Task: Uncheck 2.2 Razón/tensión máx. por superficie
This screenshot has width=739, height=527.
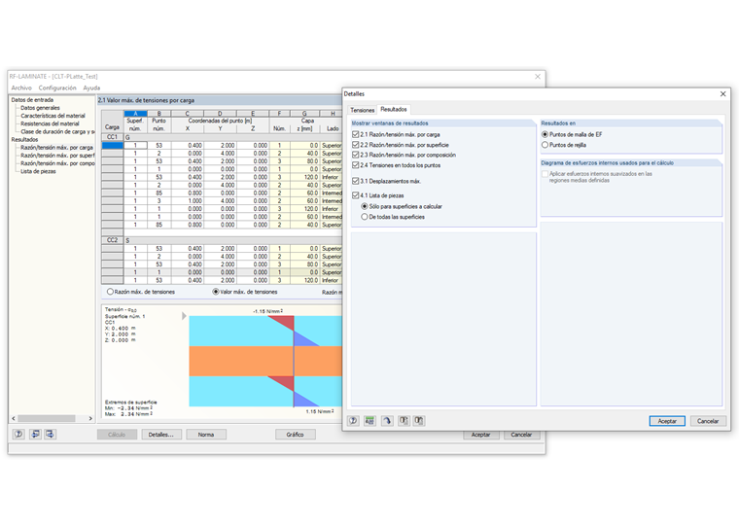Action: (355, 145)
